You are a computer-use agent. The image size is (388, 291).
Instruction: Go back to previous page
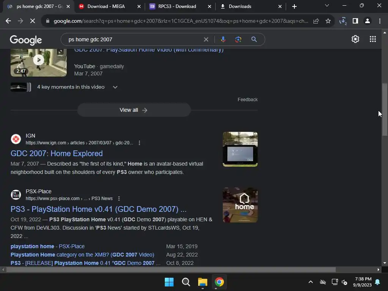[x=8, y=21]
